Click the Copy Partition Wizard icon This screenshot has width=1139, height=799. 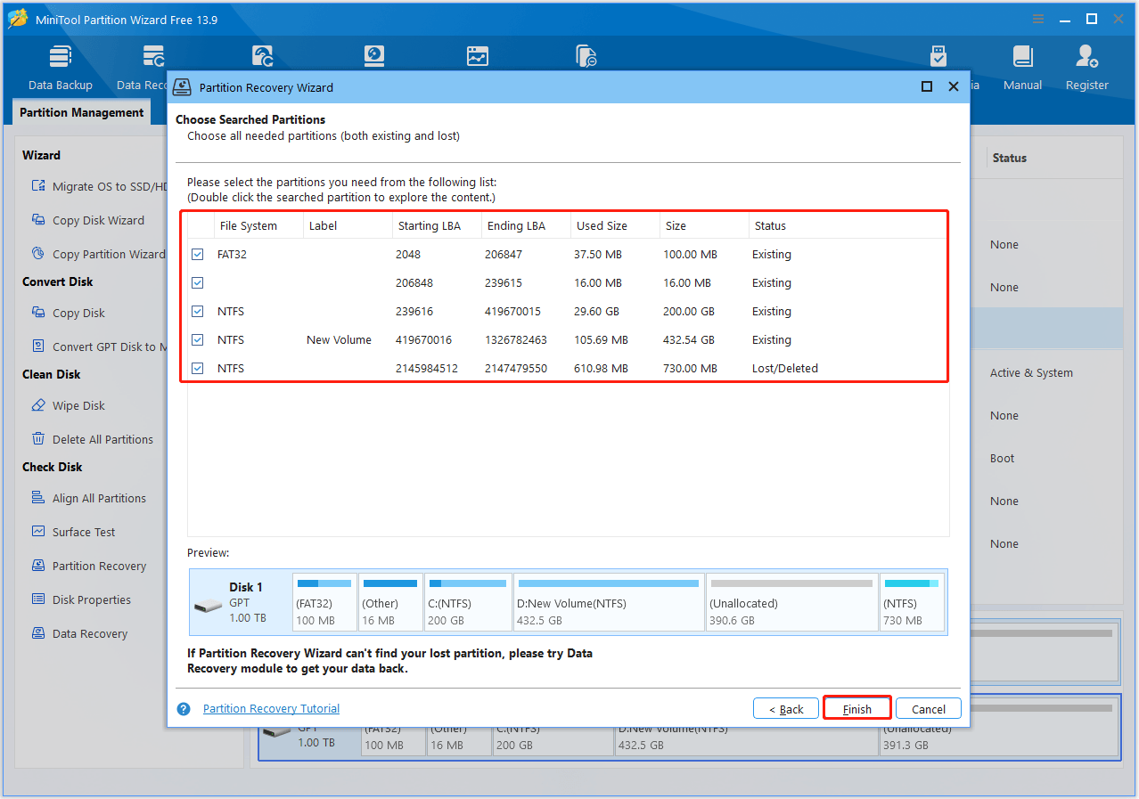point(38,254)
